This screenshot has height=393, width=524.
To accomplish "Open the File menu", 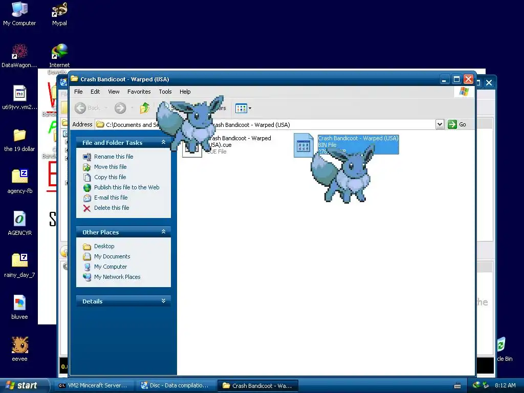I will 78,92.
